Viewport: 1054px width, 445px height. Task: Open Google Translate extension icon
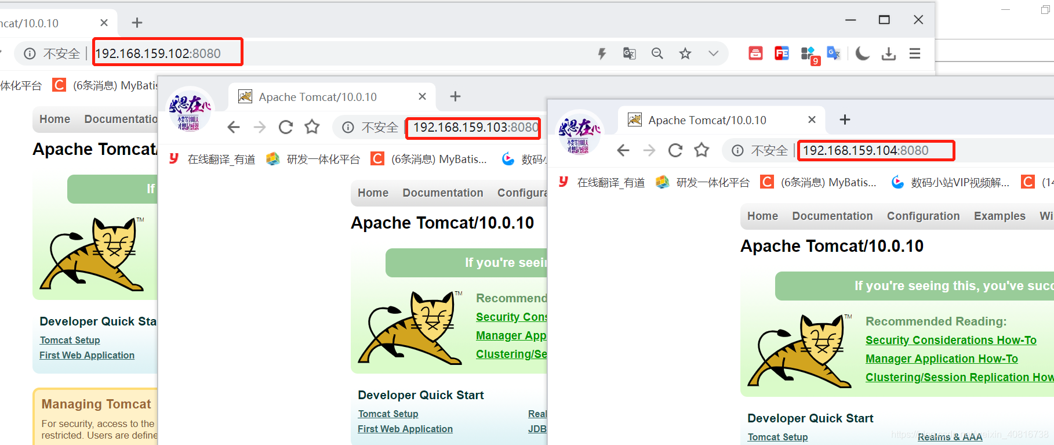pos(834,53)
